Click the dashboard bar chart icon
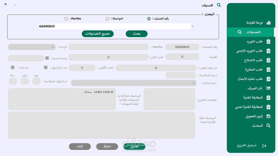Viewport: 278px width, 156px height. 268,23
